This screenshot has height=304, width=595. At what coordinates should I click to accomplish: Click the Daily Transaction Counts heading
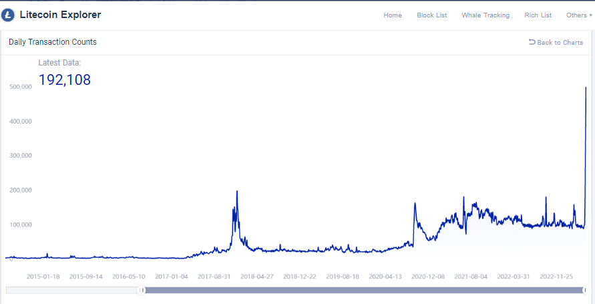click(53, 42)
